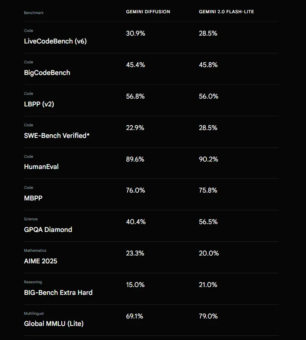Select the BigCodeBench row title
This screenshot has width=306, height=340.
pyautogui.click(x=47, y=72)
